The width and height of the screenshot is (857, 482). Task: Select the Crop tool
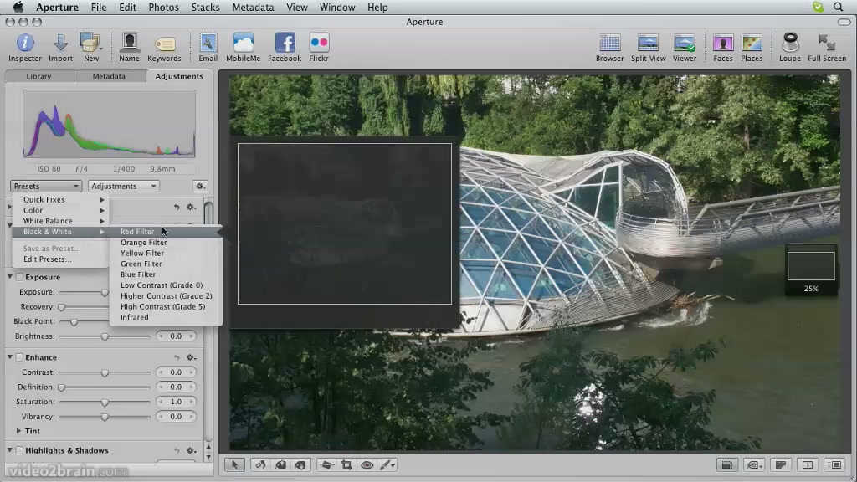(346, 465)
